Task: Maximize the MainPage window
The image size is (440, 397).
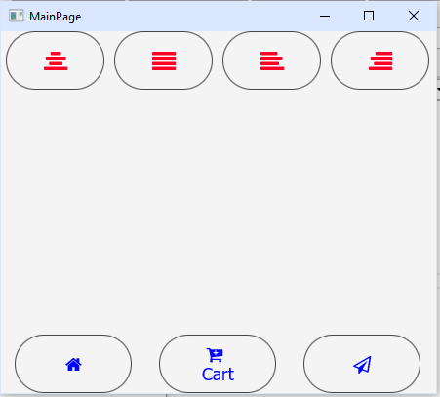Action: click(369, 16)
